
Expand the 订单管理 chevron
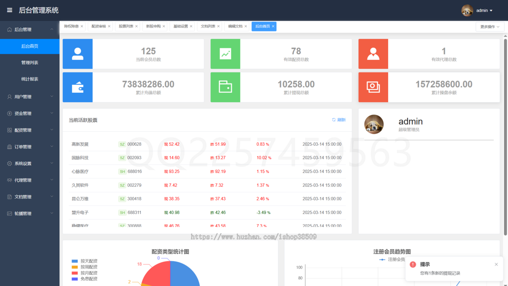point(52,147)
